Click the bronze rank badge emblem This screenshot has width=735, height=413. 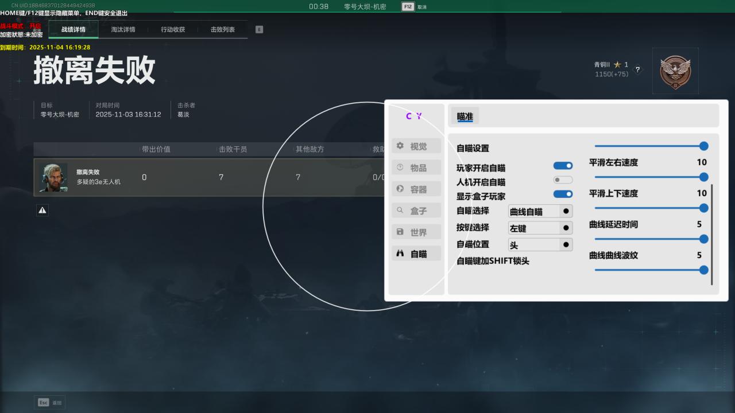click(675, 71)
